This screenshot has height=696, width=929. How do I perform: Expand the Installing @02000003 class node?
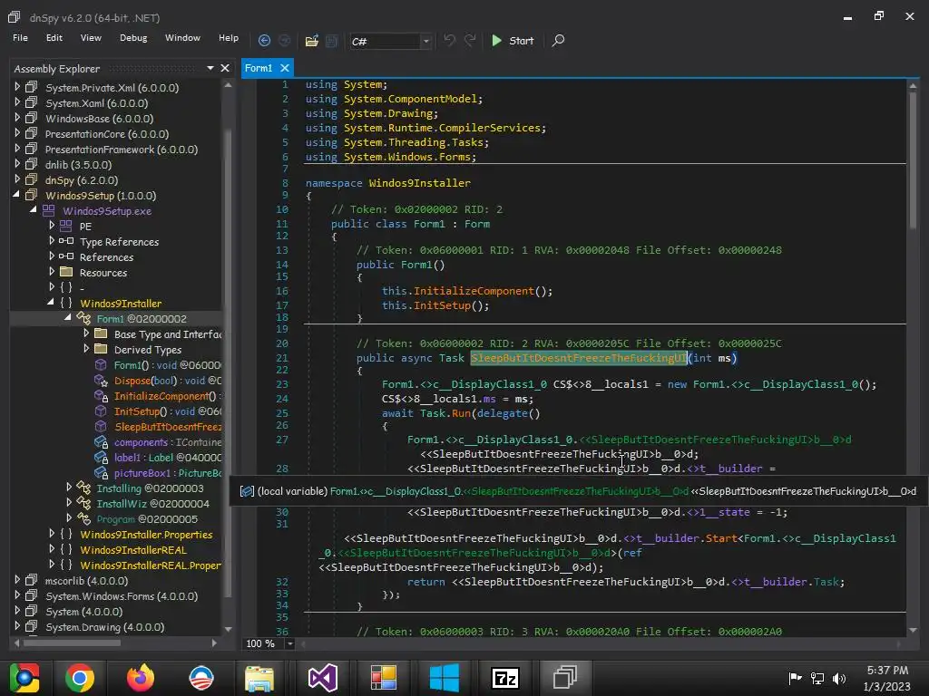click(x=69, y=487)
